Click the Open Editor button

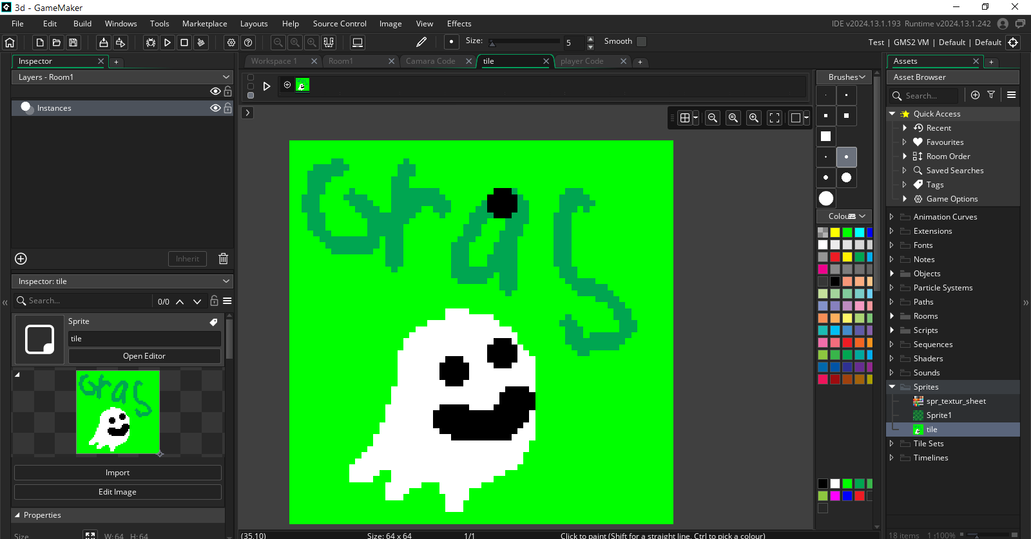[144, 356]
